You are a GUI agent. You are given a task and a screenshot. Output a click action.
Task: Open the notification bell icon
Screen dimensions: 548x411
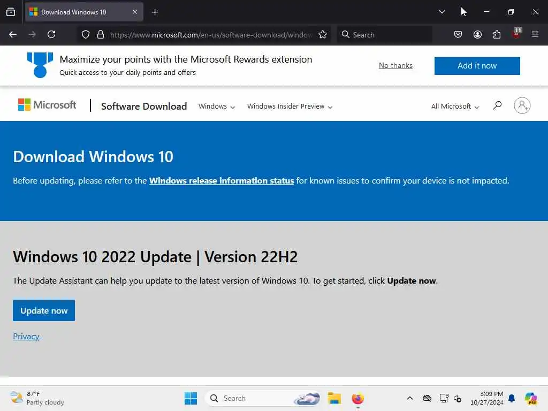[512, 398]
